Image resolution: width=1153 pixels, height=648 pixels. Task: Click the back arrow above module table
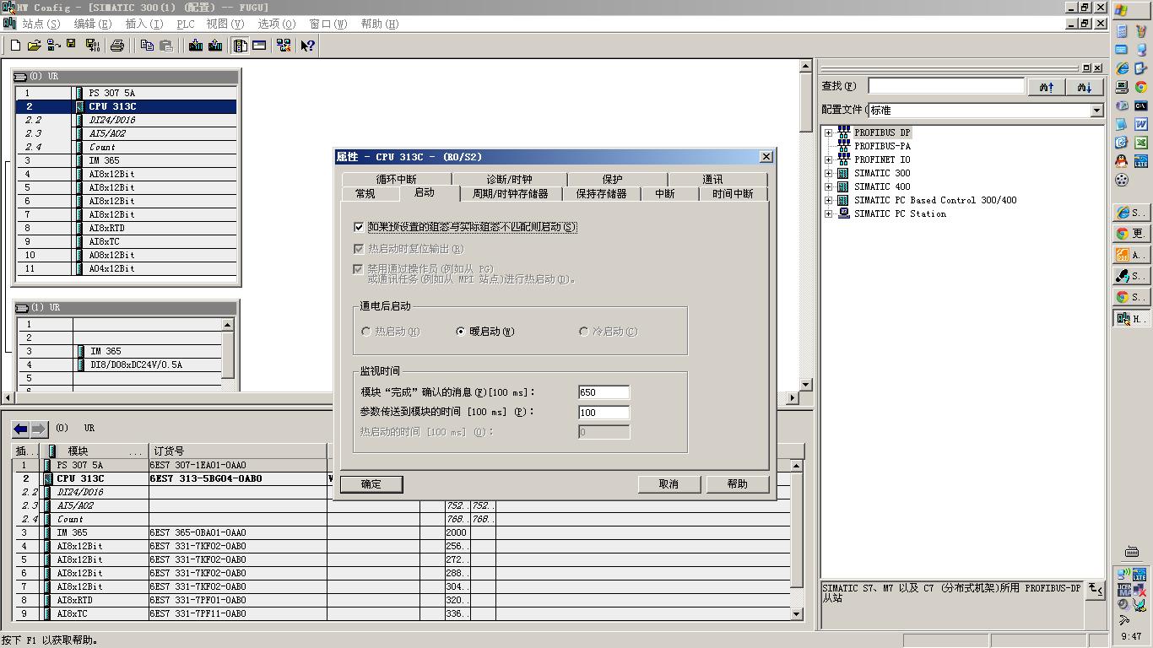pyautogui.click(x=21, y=429)
